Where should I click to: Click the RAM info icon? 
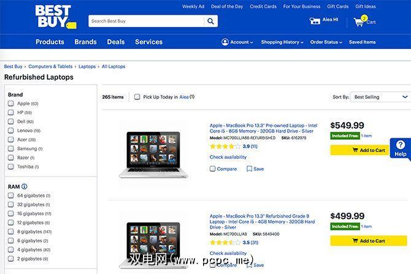click(x=25, y=186)
